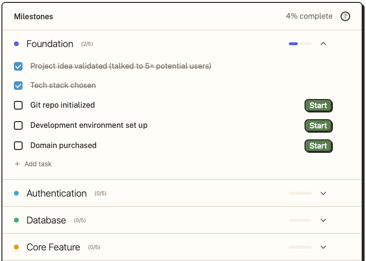The image size is (366, 261).
Task: Click the plus icon beside Add task
Action: pyautogui.click(x=17, y=164)
